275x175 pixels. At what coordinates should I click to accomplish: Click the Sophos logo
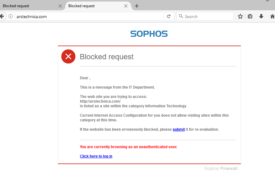click(149, 34)
